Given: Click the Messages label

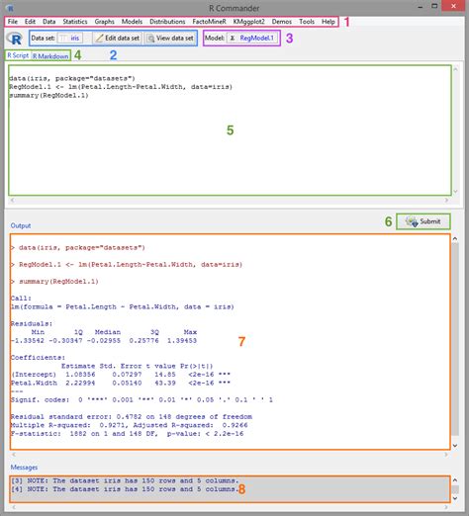Looking at the screenshot, I should point(24,468).
